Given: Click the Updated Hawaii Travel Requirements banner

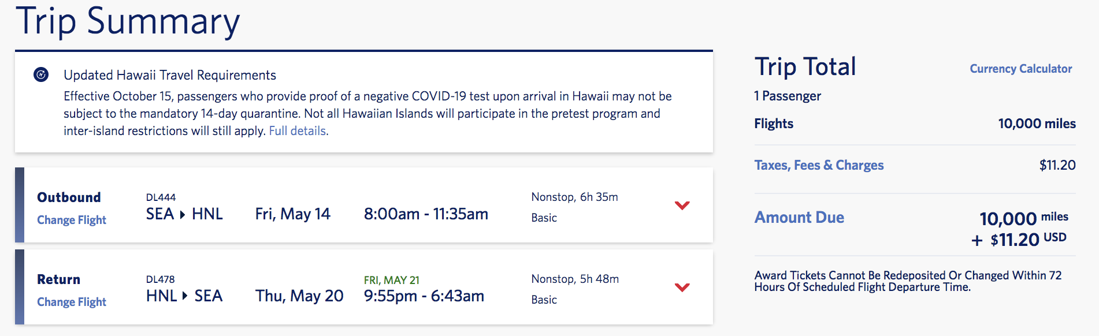Looking at the screenshot, I should [169, 74].
